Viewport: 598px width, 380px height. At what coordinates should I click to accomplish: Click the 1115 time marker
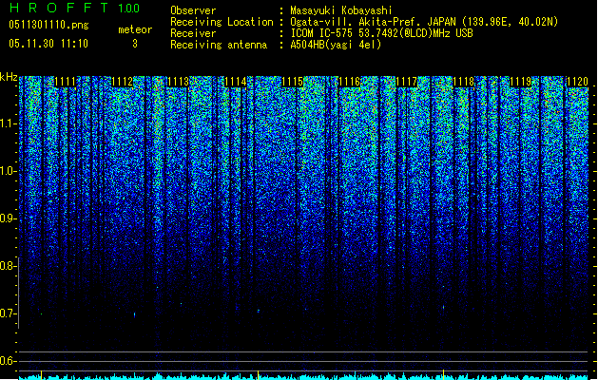292,82
